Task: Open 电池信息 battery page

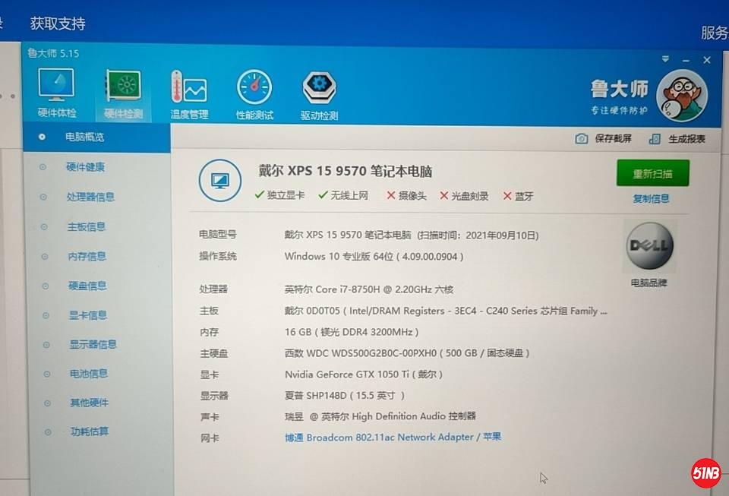Action: pyautogui.click(x=88, y=374)
